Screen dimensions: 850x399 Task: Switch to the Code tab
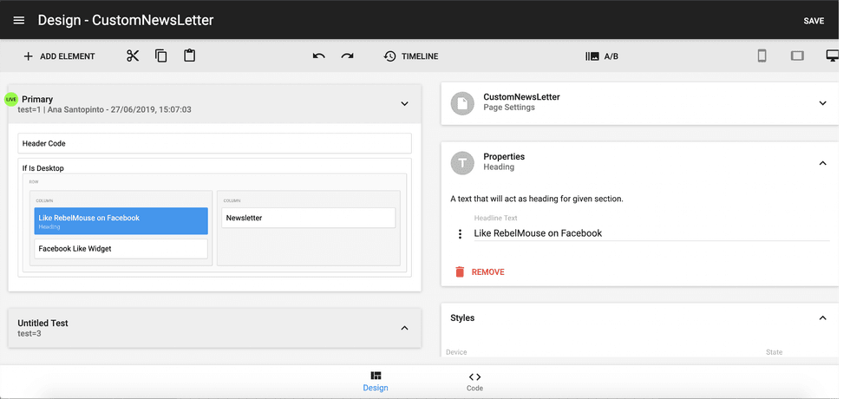click(x=474, y=382)
